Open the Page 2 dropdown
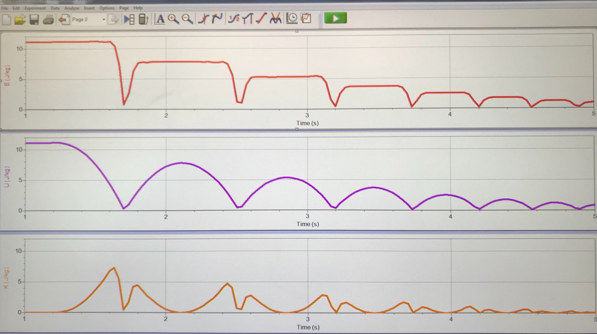The width and height of the screenshot is (597, 334). [103, 20]
